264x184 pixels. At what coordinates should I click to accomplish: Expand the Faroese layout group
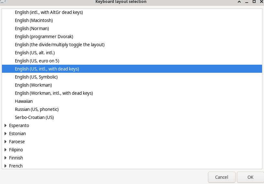click(x=5, y=142)
